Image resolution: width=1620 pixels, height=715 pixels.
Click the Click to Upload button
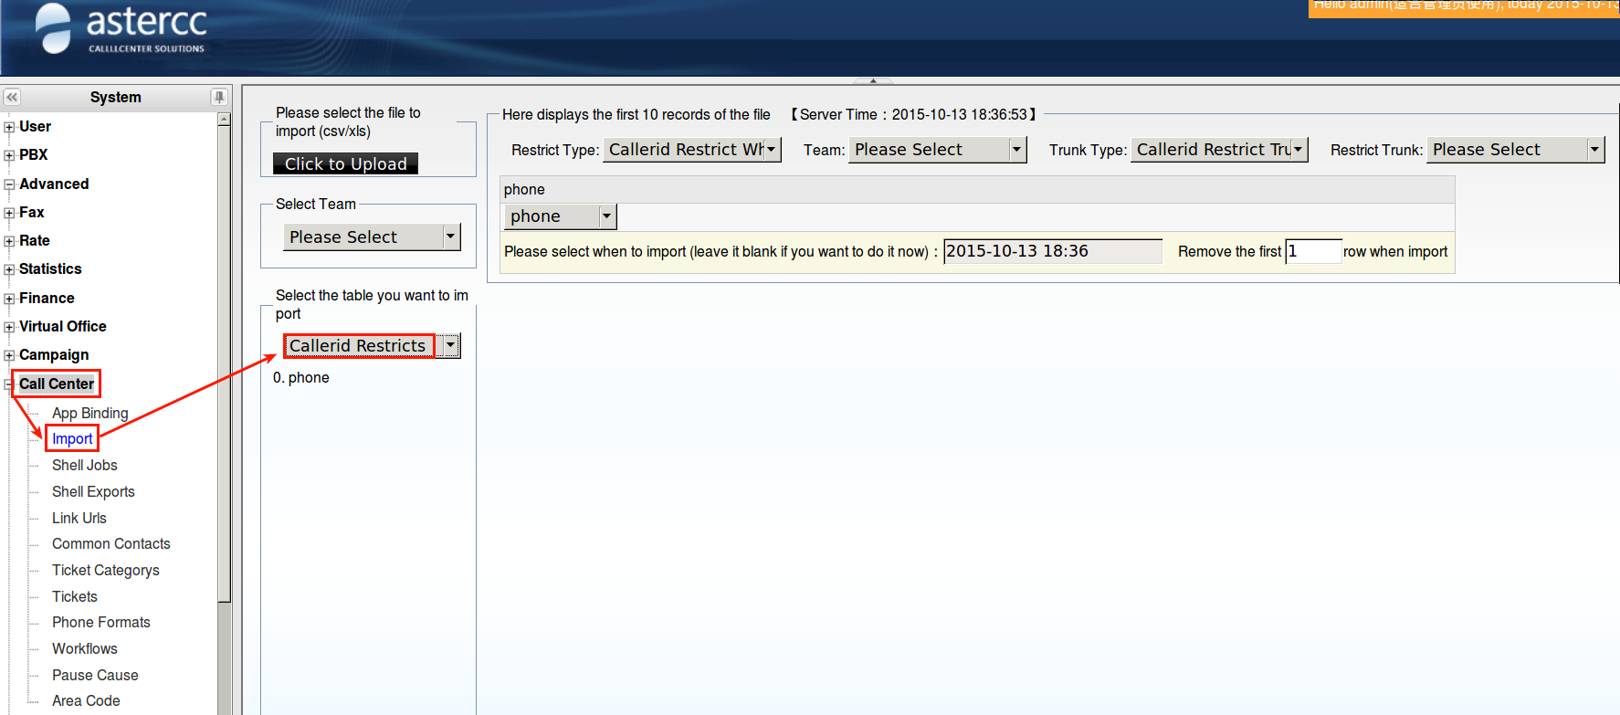click(x=345, y=163)
